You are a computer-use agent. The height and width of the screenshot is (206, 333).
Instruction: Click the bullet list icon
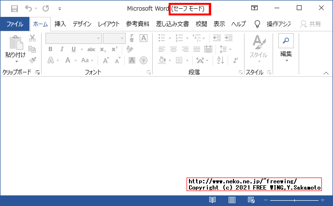point(161,38)
